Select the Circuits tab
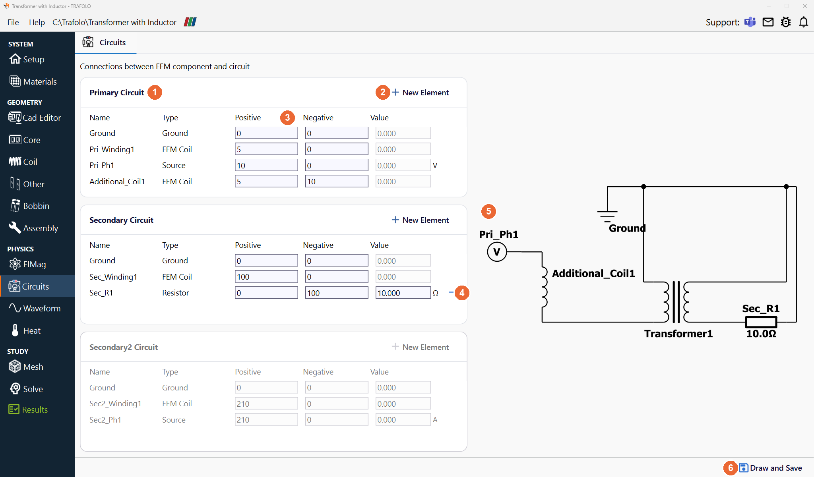 click(x=105, y=42)
